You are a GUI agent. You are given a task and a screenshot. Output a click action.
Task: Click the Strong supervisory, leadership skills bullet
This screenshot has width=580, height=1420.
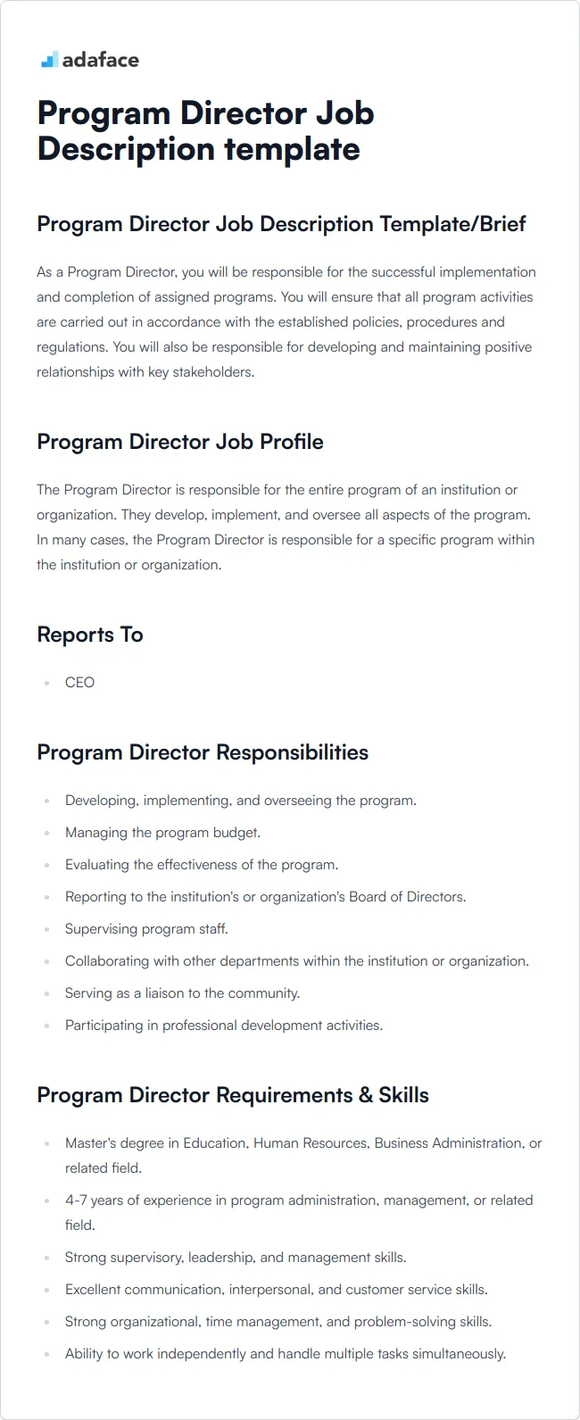click(x=236, y=1258)
